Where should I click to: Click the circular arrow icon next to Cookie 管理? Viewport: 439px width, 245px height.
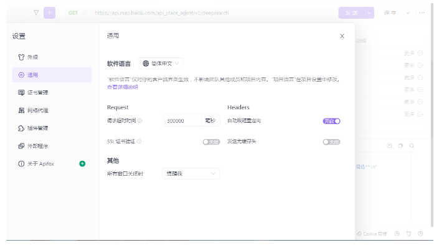click(x=397, y=234)
